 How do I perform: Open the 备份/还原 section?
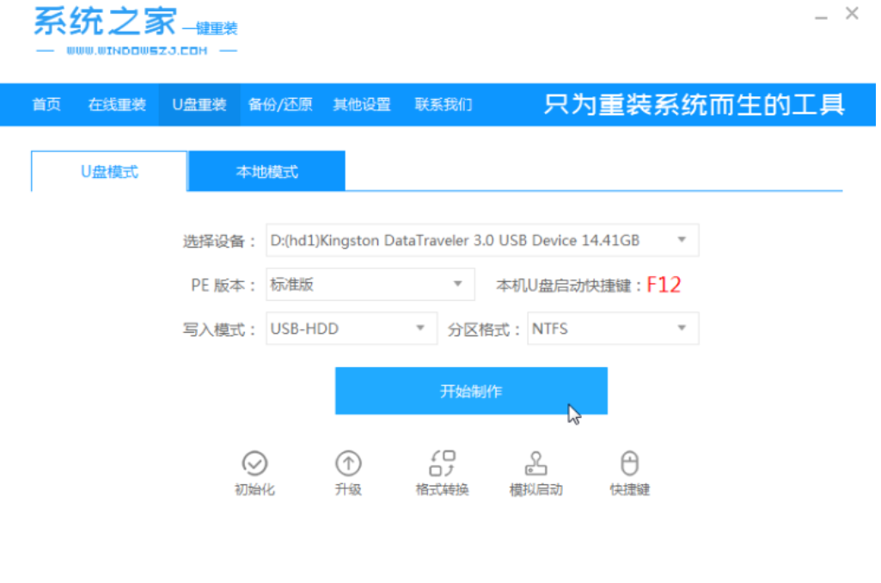(x=280, y=104)
